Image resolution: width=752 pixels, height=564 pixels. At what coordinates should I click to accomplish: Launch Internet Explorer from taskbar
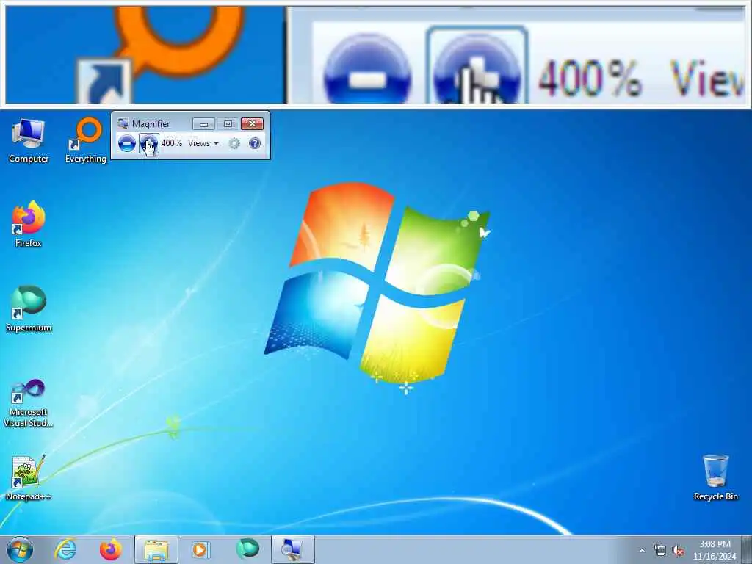pos(65,549)
